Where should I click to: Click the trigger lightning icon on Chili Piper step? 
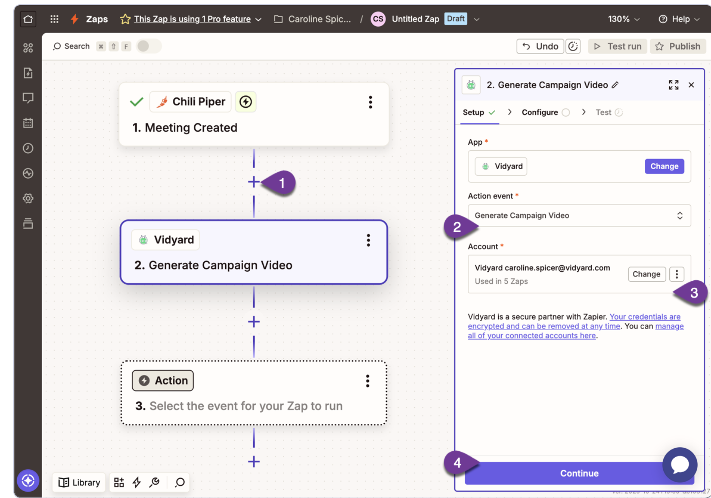point(245,102)
